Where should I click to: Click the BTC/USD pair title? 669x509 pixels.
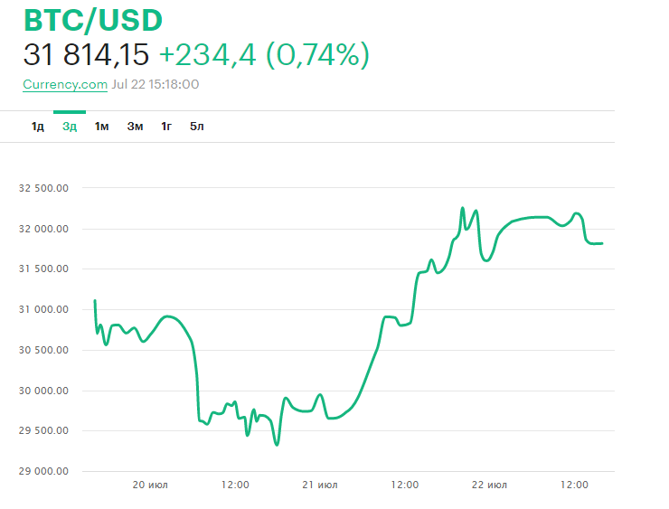coord(93,20)
